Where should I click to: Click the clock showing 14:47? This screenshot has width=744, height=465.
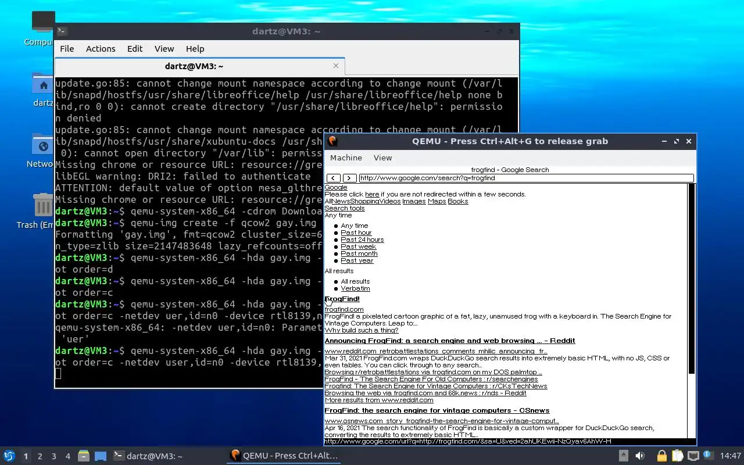click(x=730, y=456)
